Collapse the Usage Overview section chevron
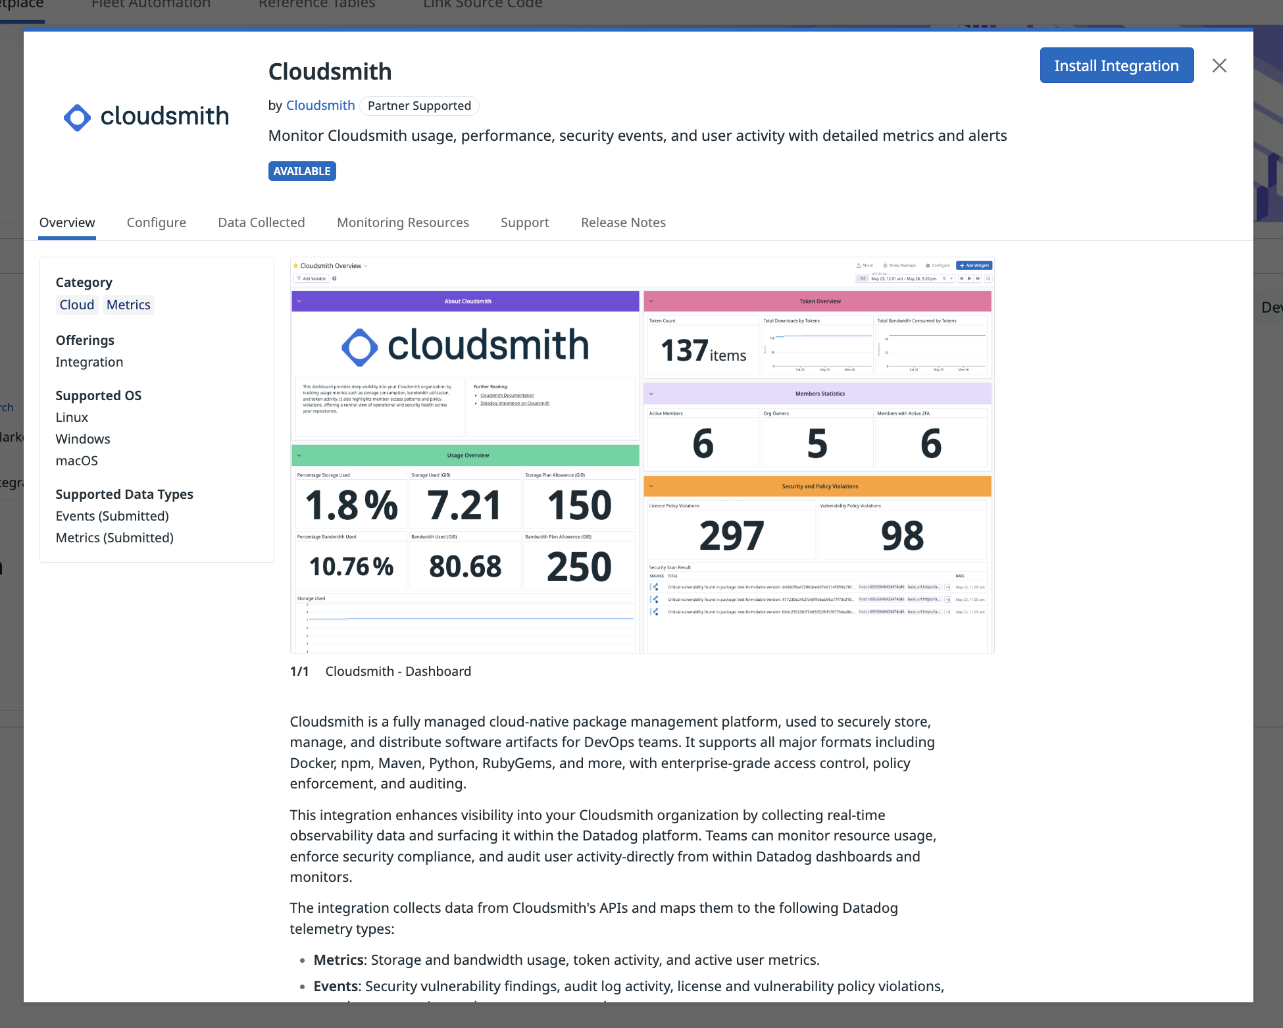 click(x=299, y=455)
